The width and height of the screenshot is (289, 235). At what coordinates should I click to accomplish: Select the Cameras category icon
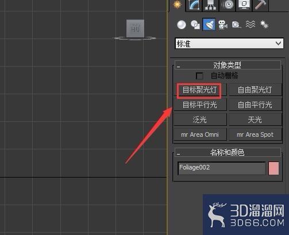tap(223, 25)
